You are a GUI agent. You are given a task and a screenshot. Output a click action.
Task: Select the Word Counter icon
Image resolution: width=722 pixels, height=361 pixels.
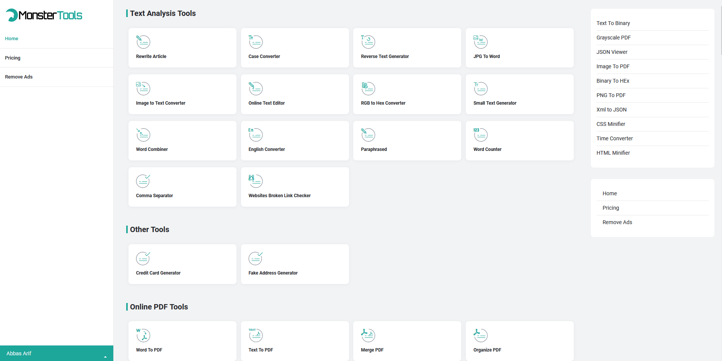(x=480, y=135)
